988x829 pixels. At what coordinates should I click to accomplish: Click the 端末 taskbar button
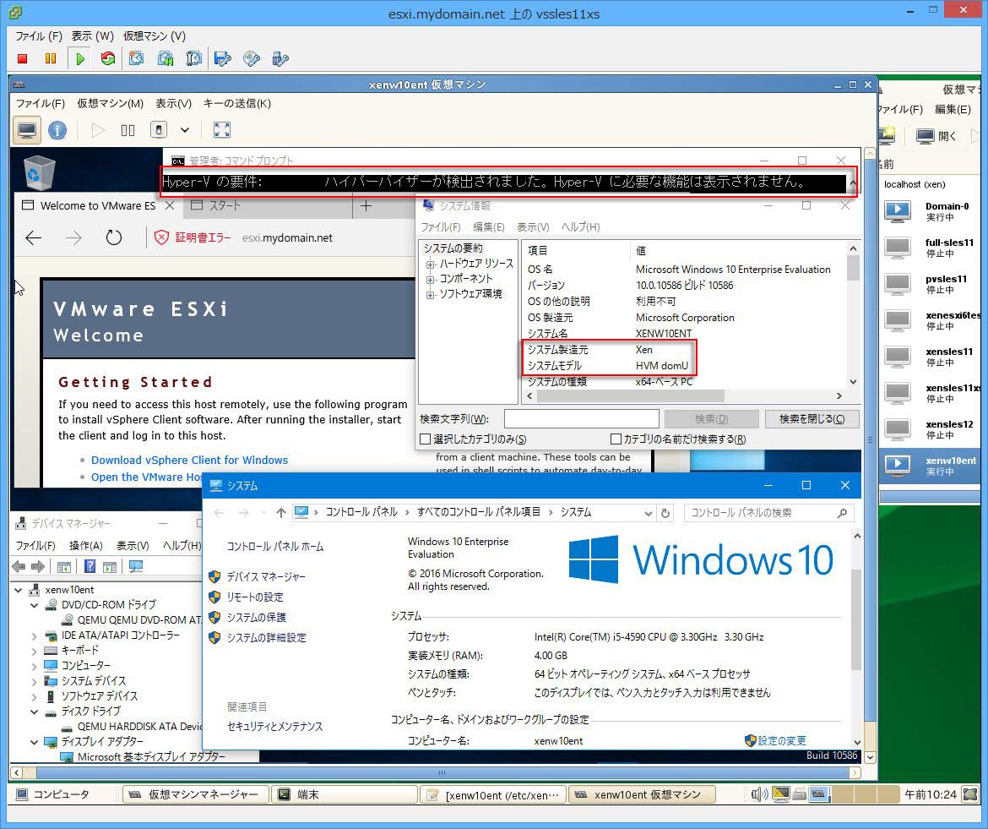coord(344,795)
